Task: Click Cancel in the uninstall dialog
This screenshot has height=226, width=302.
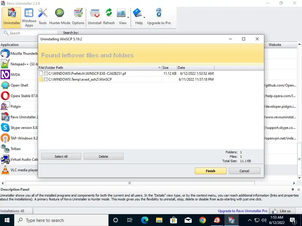Action: pyautogui.click(x=244, y=171)
